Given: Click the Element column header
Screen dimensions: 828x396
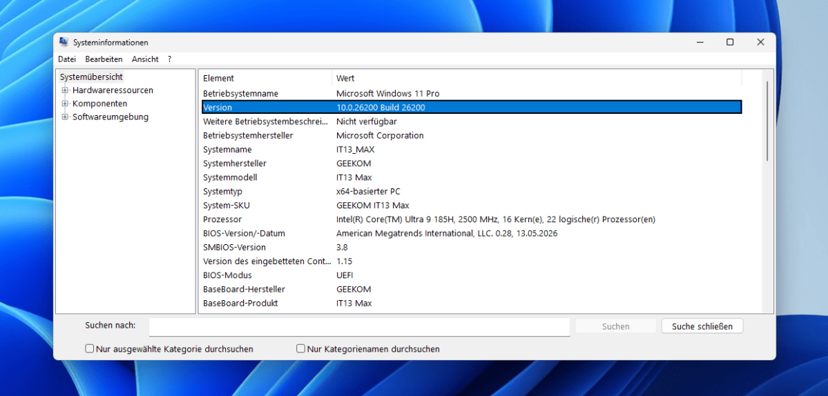Looking at the screenshot, I should [x=266, y=78].
